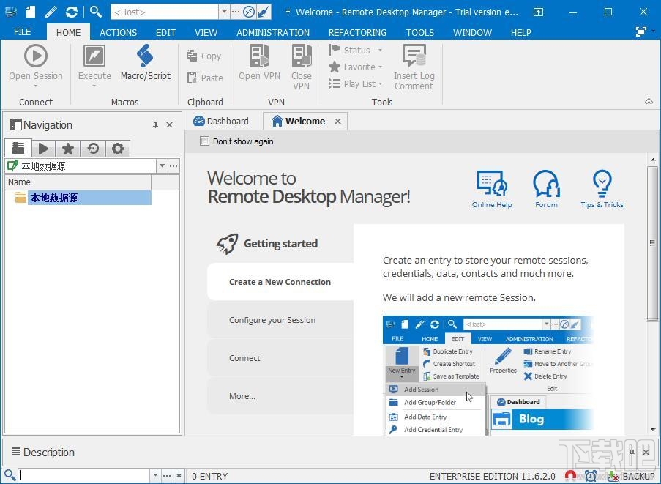Open the recent history tab in Navigation
The width and height of the screenshot is (661, 484).
click(93, 149)
